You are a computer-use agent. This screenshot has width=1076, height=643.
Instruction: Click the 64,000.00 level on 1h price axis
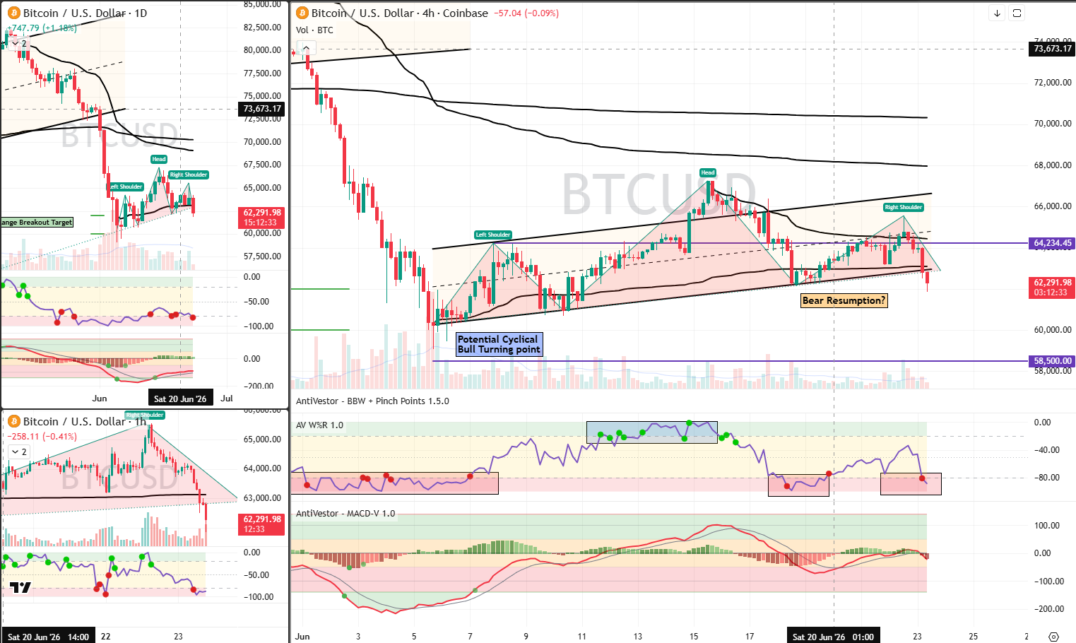click(262, 468)
